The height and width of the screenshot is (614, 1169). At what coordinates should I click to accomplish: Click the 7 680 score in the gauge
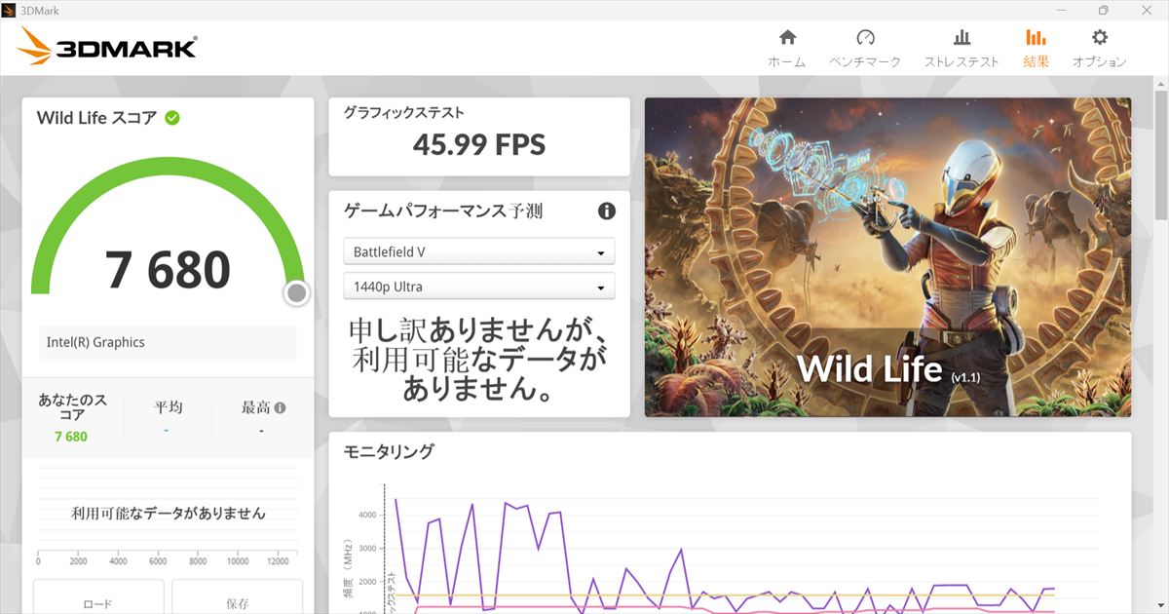point(169,270)
